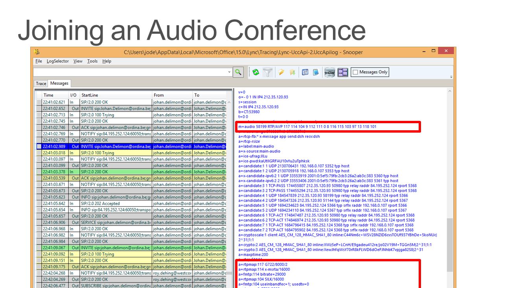Screen dimensions: 513x288
Task: Click the To column header
Action: pyautogui.click(x=209, y=95)
